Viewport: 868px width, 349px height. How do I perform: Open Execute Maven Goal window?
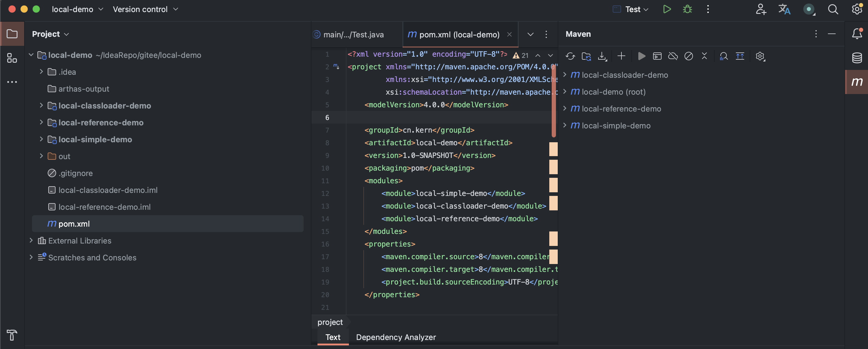click(x=657, y=56)
